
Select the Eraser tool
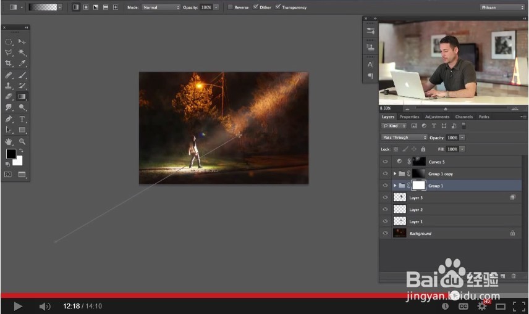[9, 96]
